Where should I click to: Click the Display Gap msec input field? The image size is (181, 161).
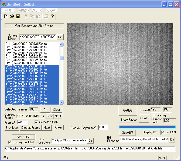pyautogui.click(x=103, y=127)
